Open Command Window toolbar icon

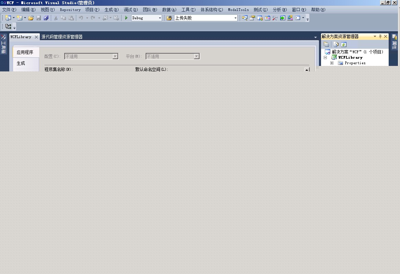coord(298,18)
